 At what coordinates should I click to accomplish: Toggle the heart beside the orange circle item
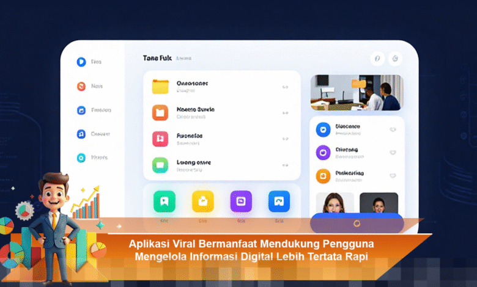tap(393, 176)
